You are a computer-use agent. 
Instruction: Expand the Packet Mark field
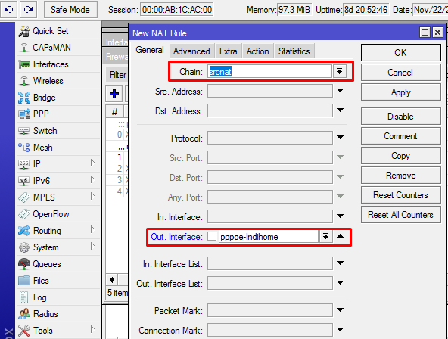pyautogui.click(x=340, y=310)
